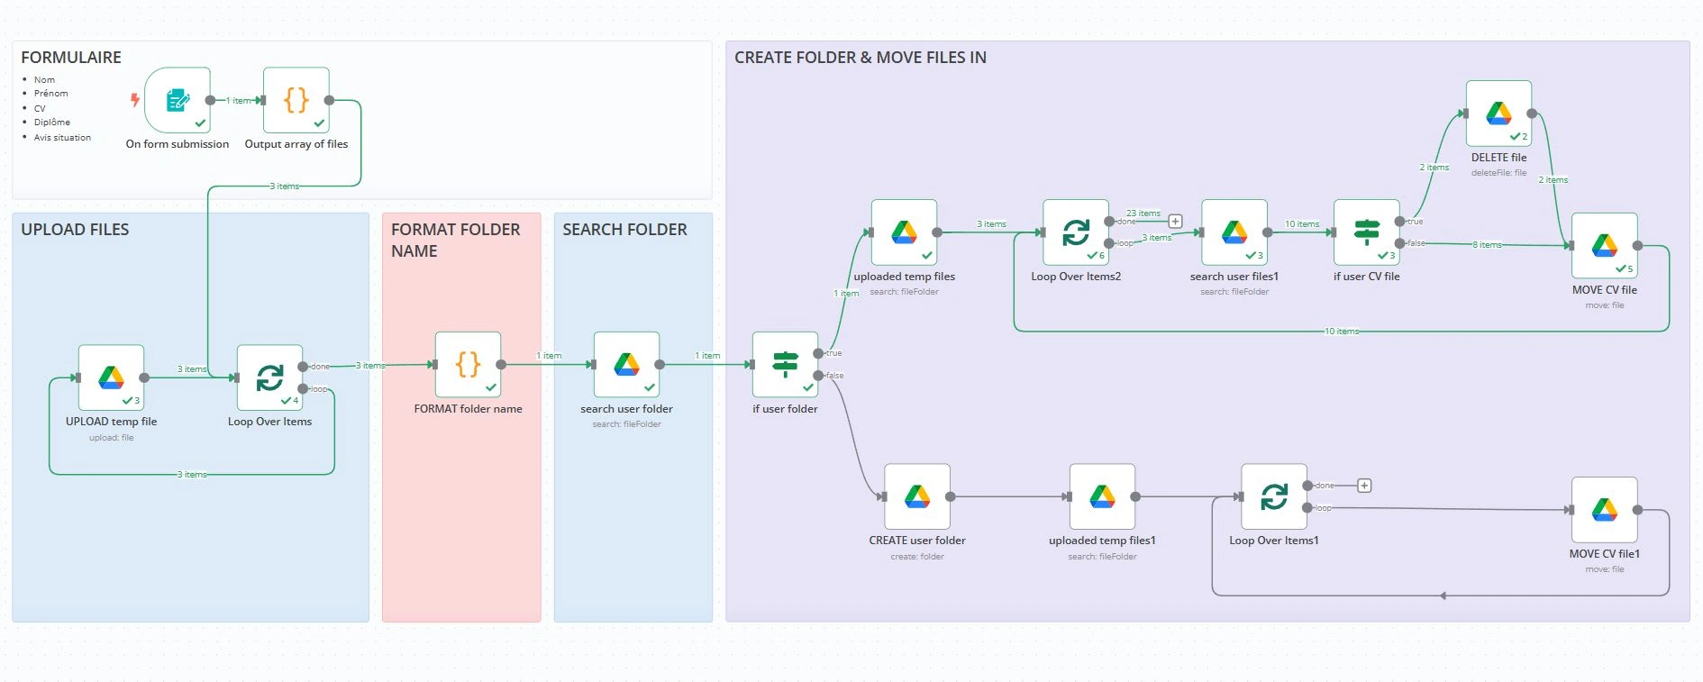The width and height of the screenshot is (1703, 682).
Task: Open the if user folder node
Action: click(x=786, y=364)
